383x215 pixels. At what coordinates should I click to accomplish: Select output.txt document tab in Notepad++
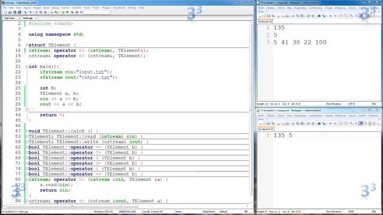266,129
